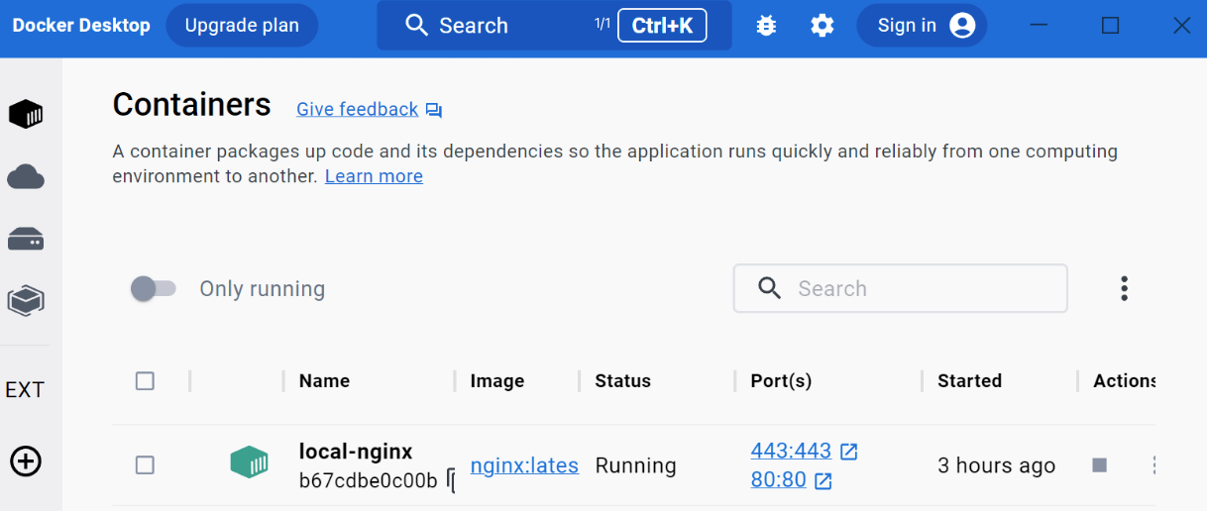Copy the container ID b67cdbe0c00b
1207x511 pixels.
[451, 481]
